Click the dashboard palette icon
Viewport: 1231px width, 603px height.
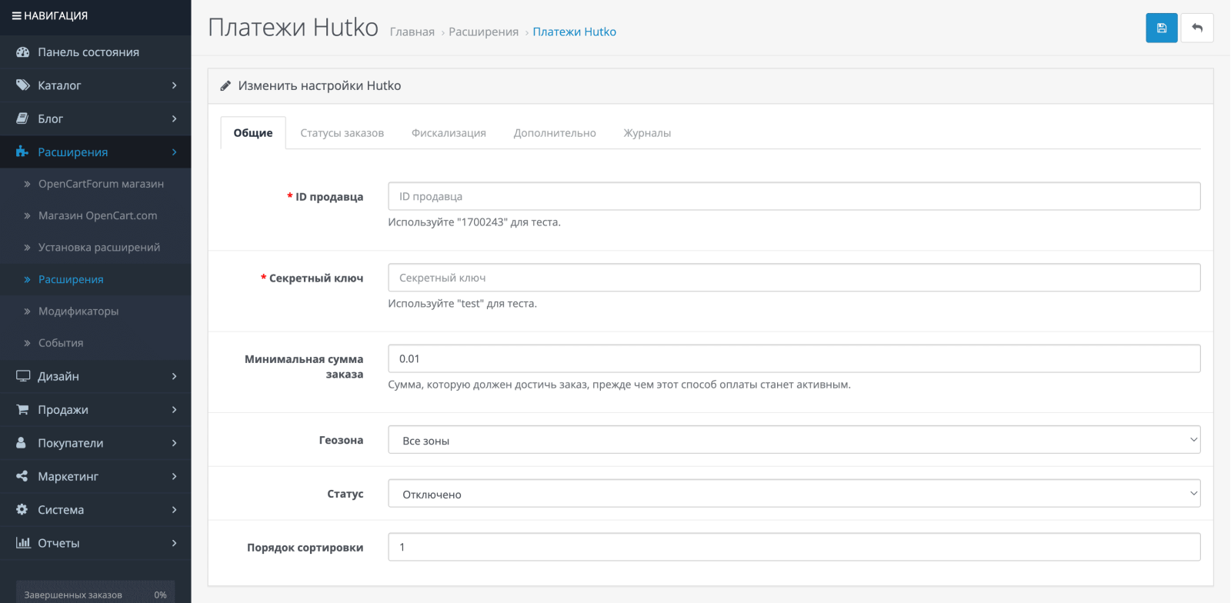tap(22, 52)
